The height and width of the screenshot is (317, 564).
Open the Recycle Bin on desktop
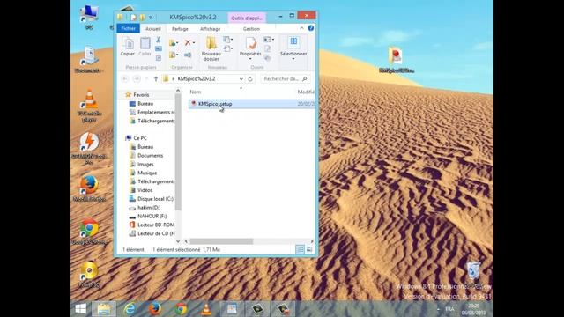(473, 270)
